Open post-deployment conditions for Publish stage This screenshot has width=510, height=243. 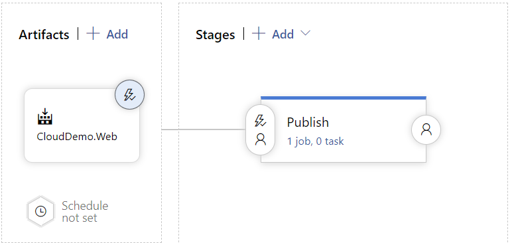click(426, 129)
